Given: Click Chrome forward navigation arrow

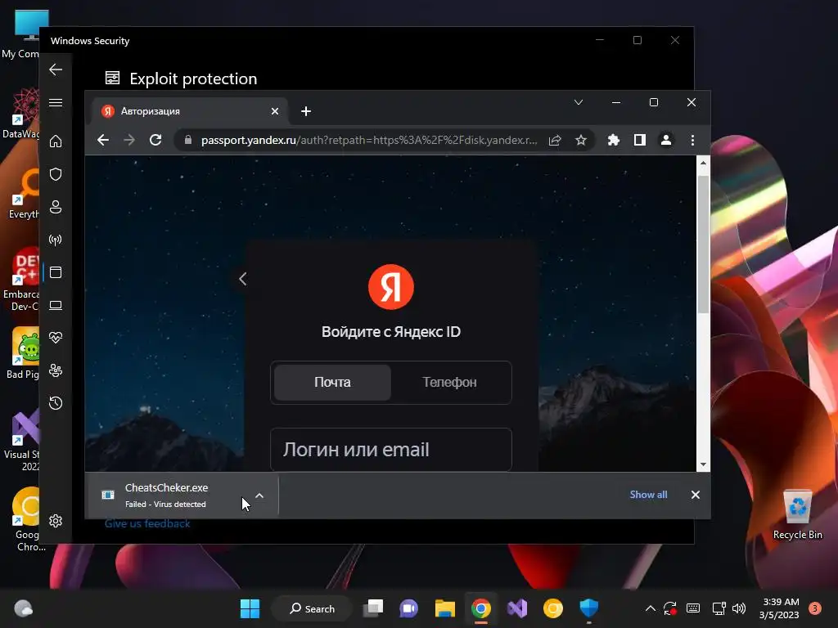Looking at the screenshot, I should 129,140.
